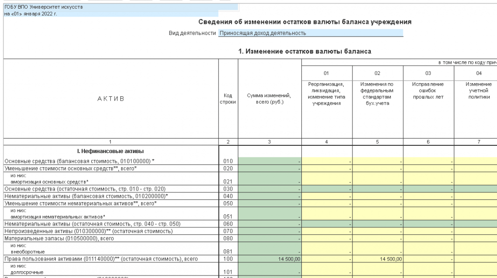Click the 'Приносящая доход деятельность' activity type field

[x=310, y=33]
